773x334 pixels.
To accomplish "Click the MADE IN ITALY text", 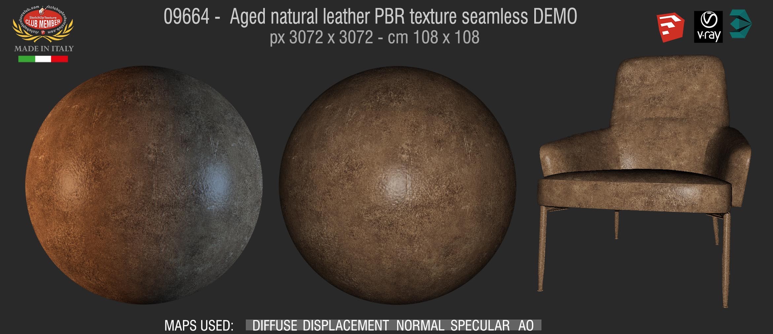I will (44, 49).
